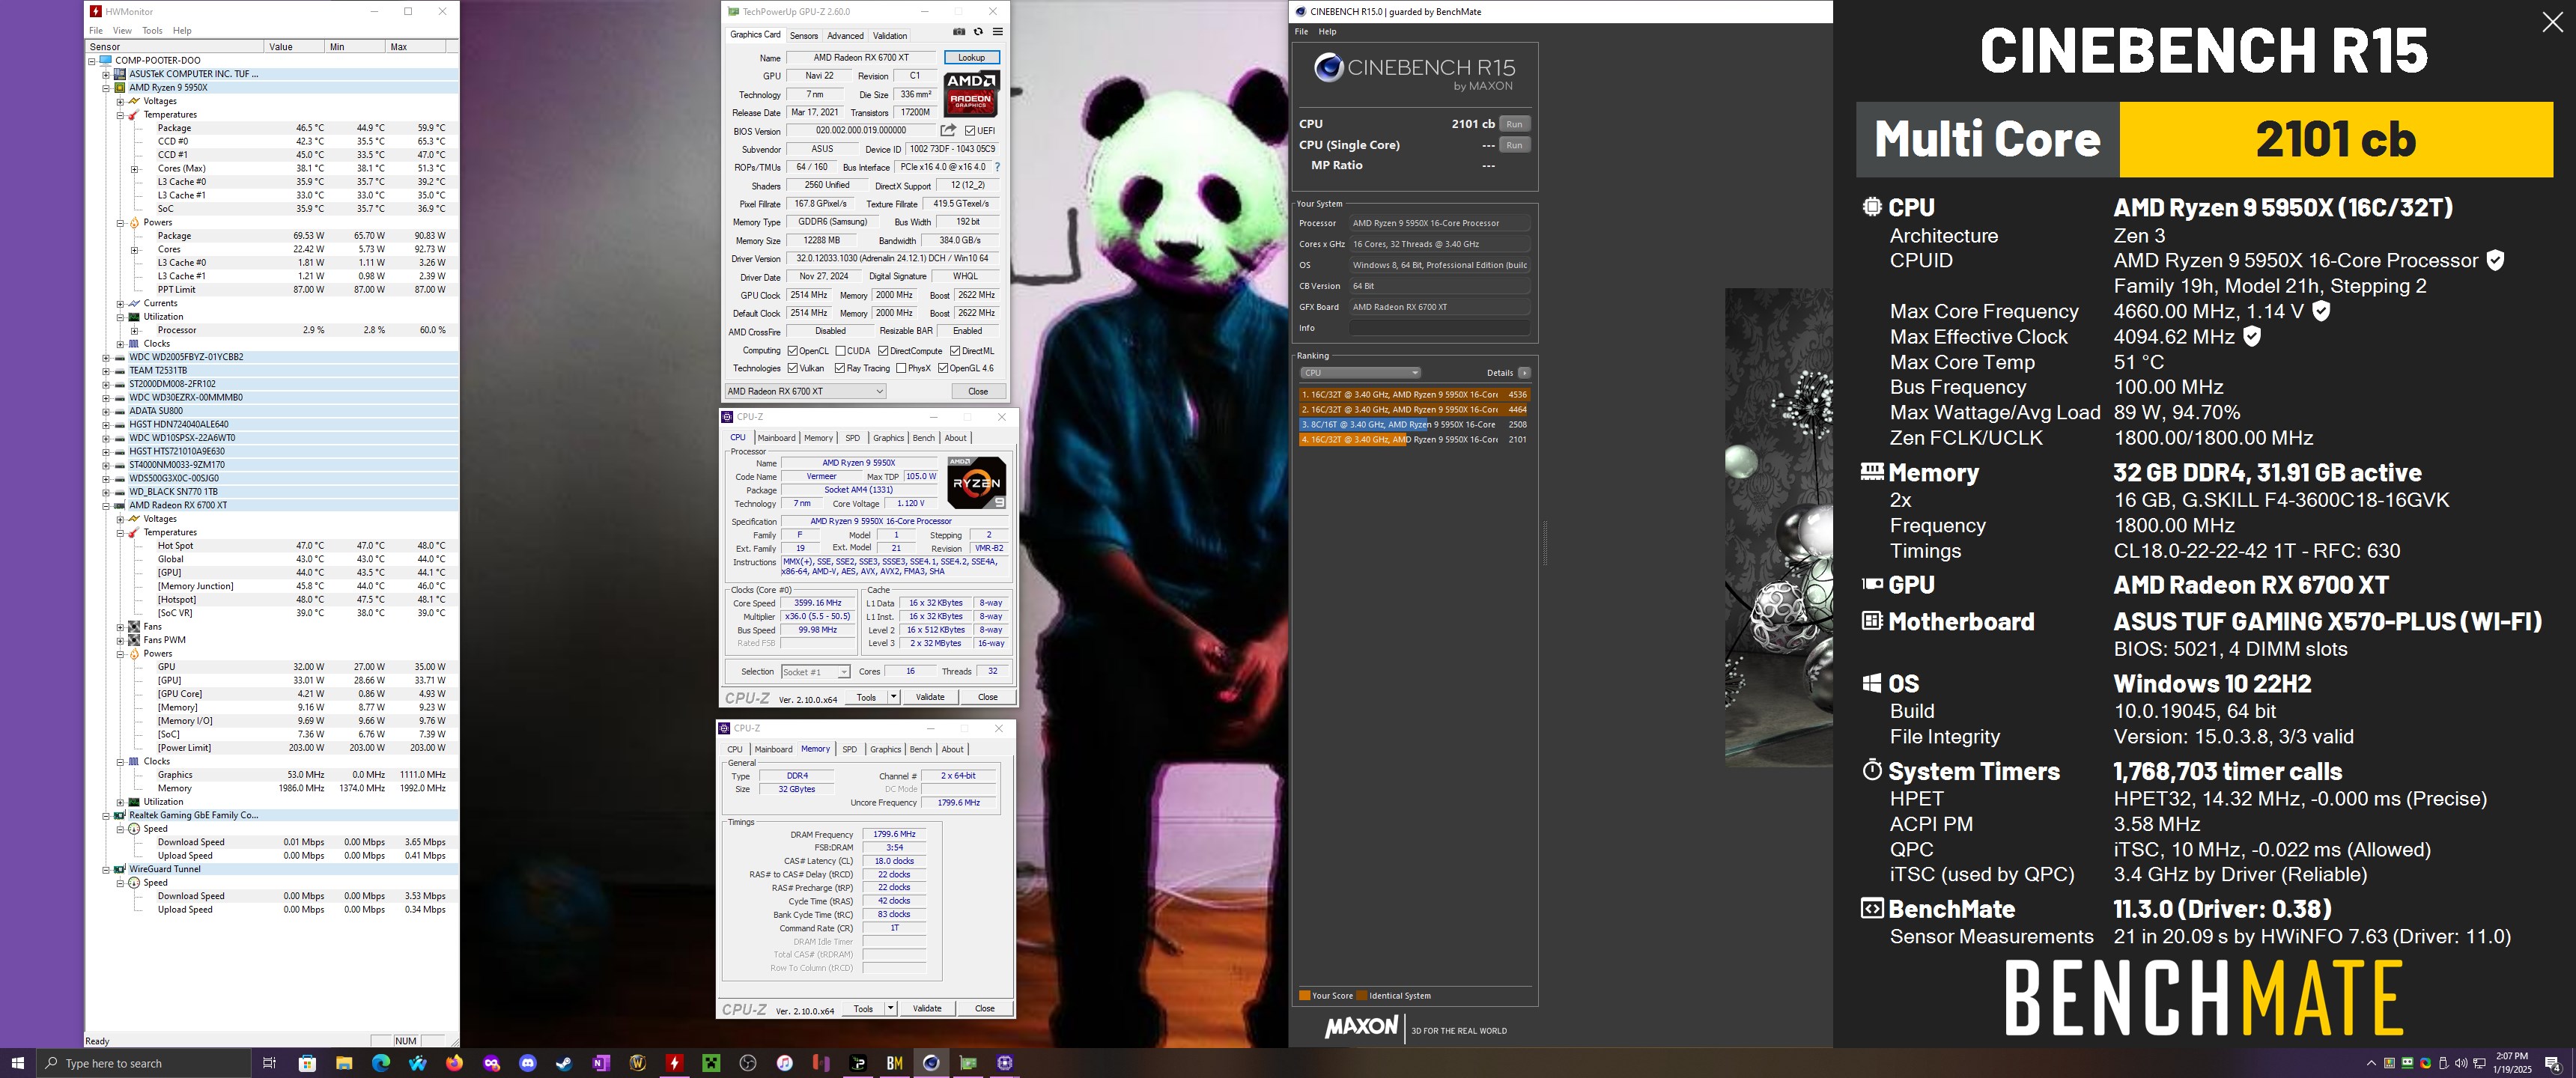Switch to the Advanced tab in GPU-Z

point(845,35)
